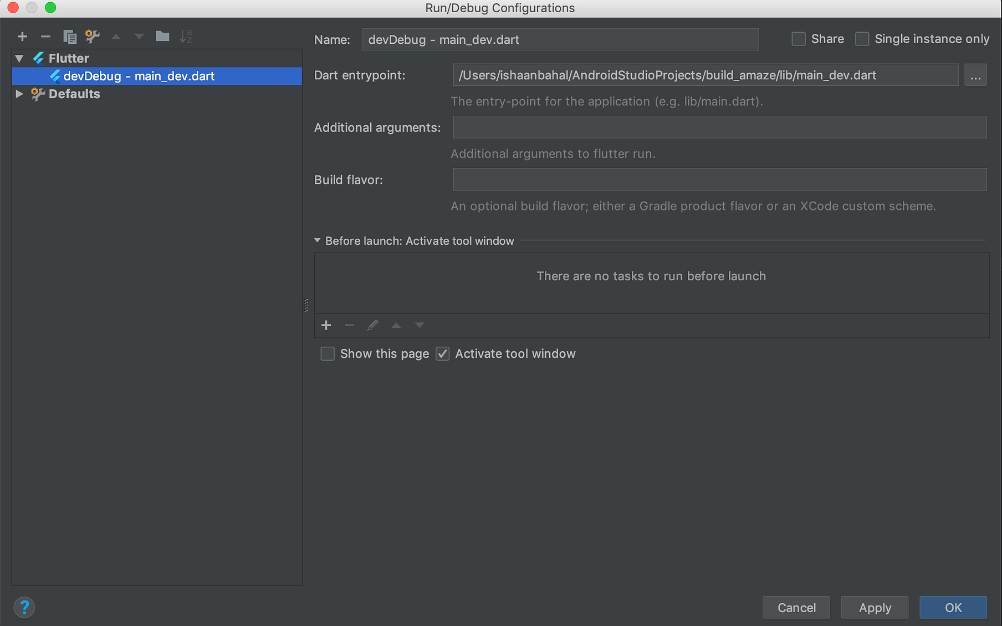Sort configurations alphabetically
The width and height of the screenshot is (1002, 626).
(x=186, y=36)
